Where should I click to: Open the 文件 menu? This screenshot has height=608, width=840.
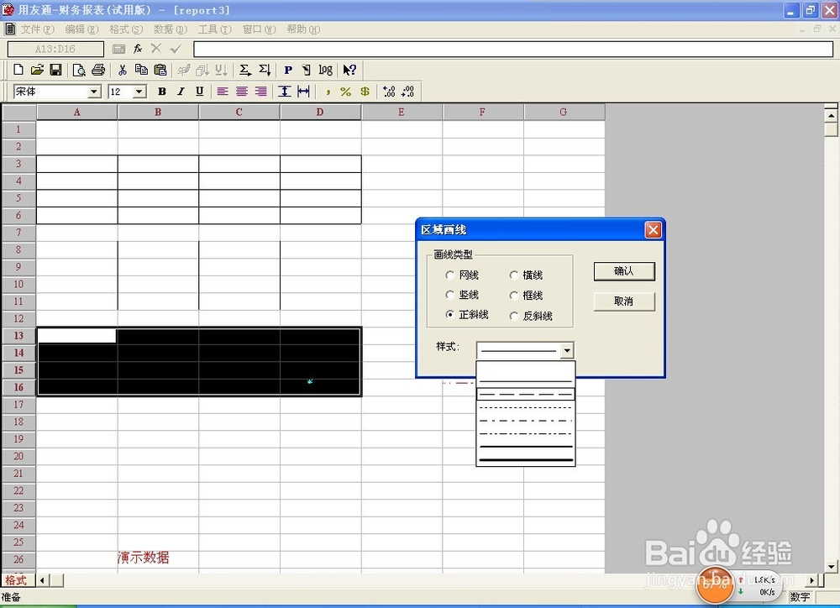[38, 29]
